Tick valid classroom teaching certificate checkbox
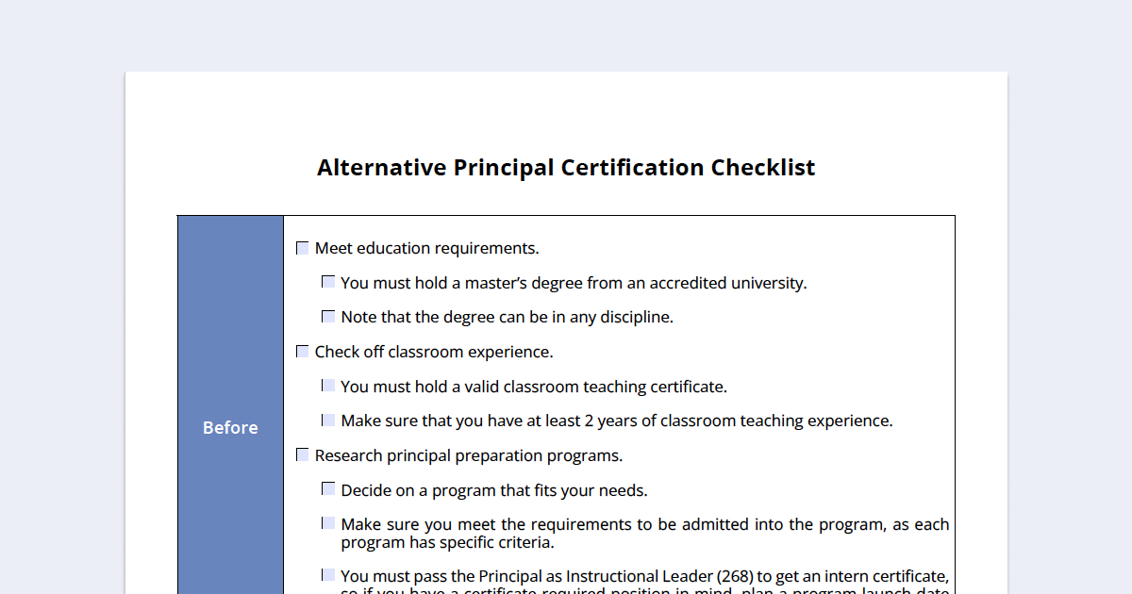This screenshot has width=1132, height=594. [x=328, y=386]
